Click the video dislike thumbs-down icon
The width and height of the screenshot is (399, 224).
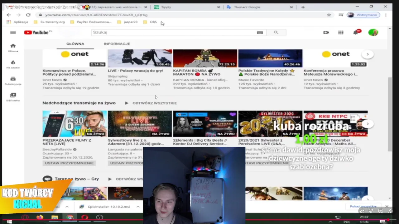(371, 211)
